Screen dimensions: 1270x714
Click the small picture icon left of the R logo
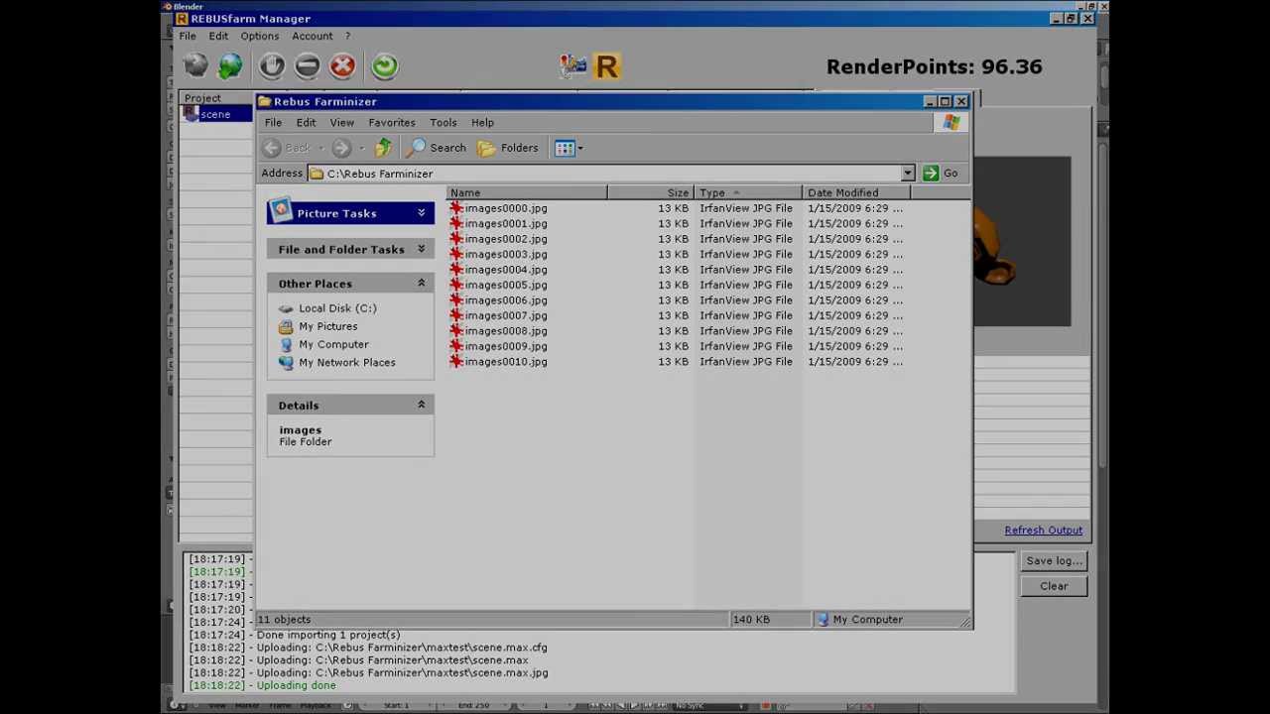click(572, 66)
